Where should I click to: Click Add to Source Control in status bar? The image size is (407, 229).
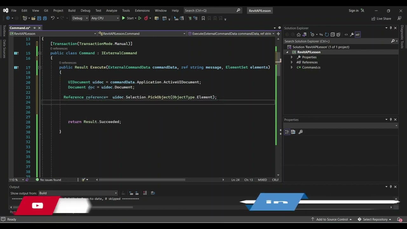click(x=331, y=219)
